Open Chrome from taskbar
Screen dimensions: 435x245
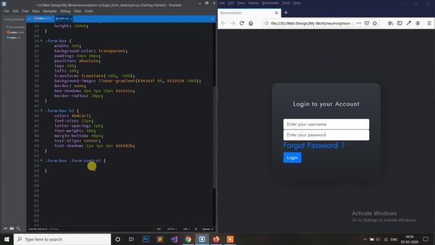point(188,239)
